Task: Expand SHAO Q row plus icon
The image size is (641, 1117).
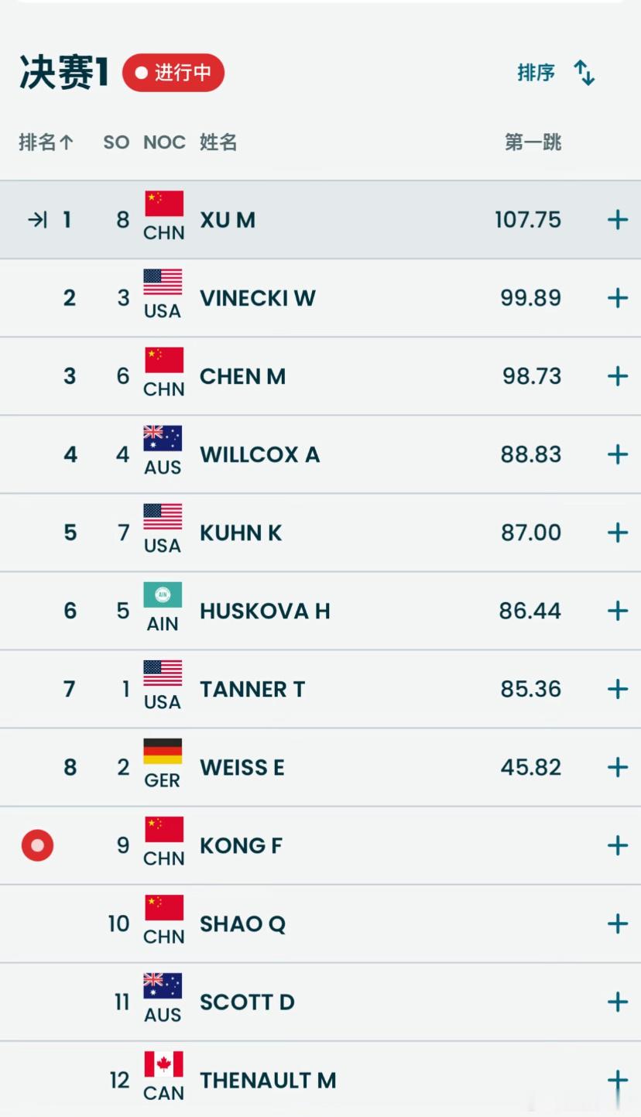Action: click(x=617, y=923)
